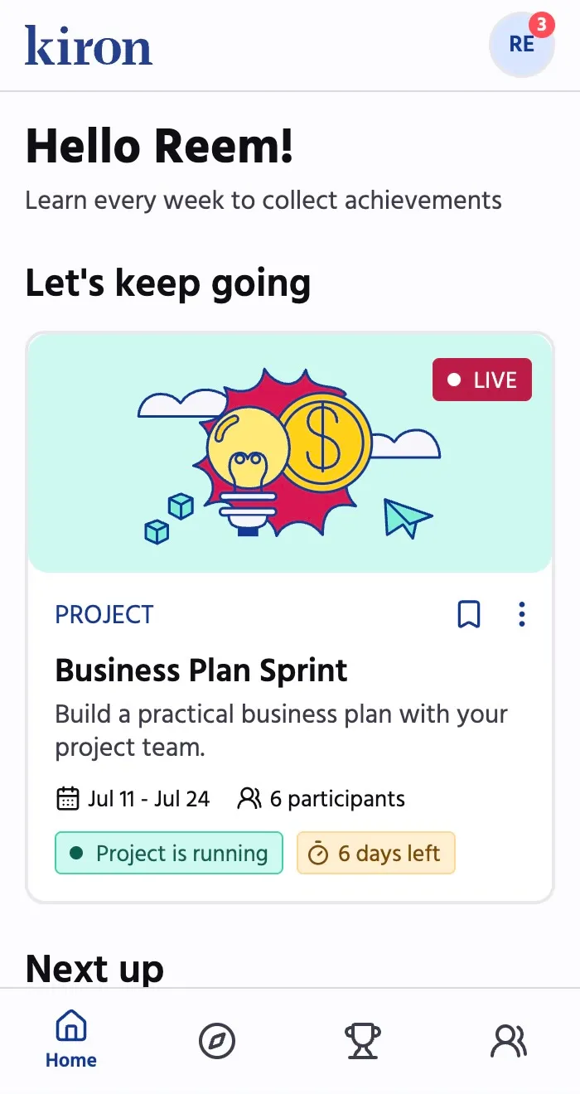Open the people Community tab
The width and height of the screenshot is (580, 1094).
(509, 1041)
